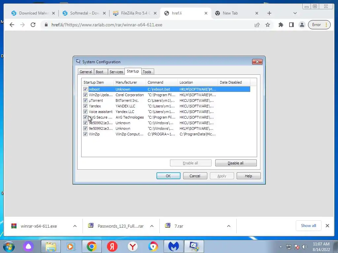Toggle the browser side panel icon
Screen dimensions: 338x253
pyautogui.click(x=291, y=25)
